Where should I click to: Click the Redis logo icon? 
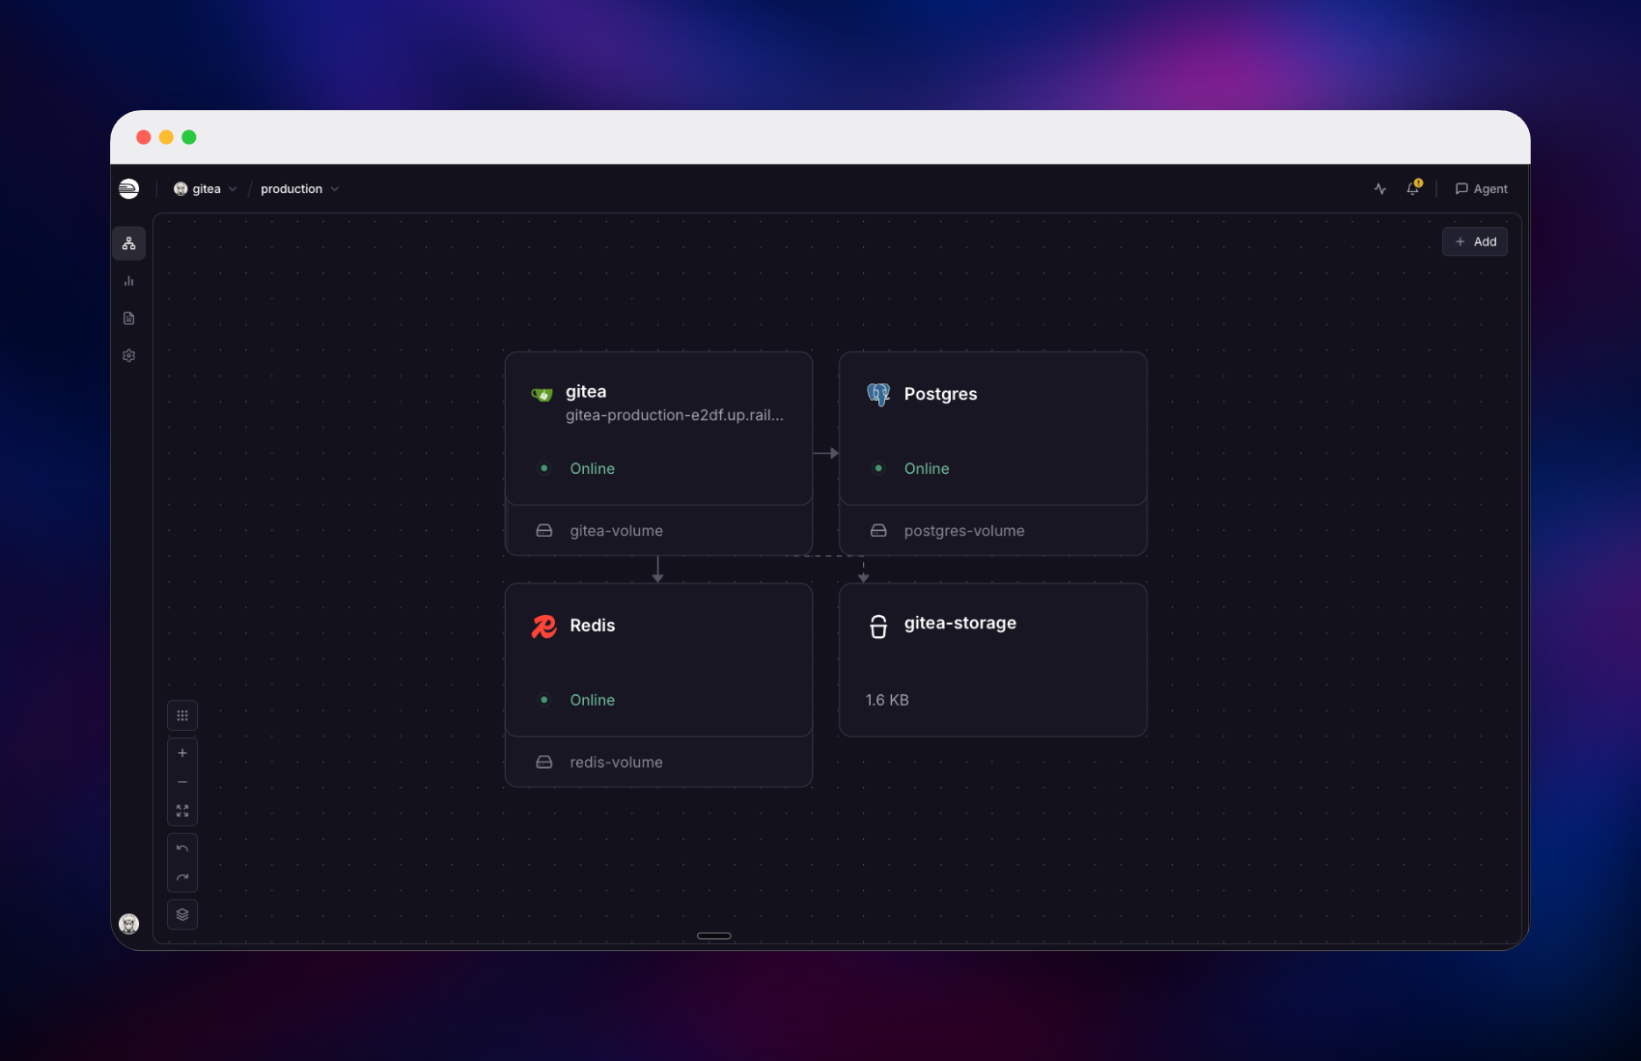click(x=544, y=627)
